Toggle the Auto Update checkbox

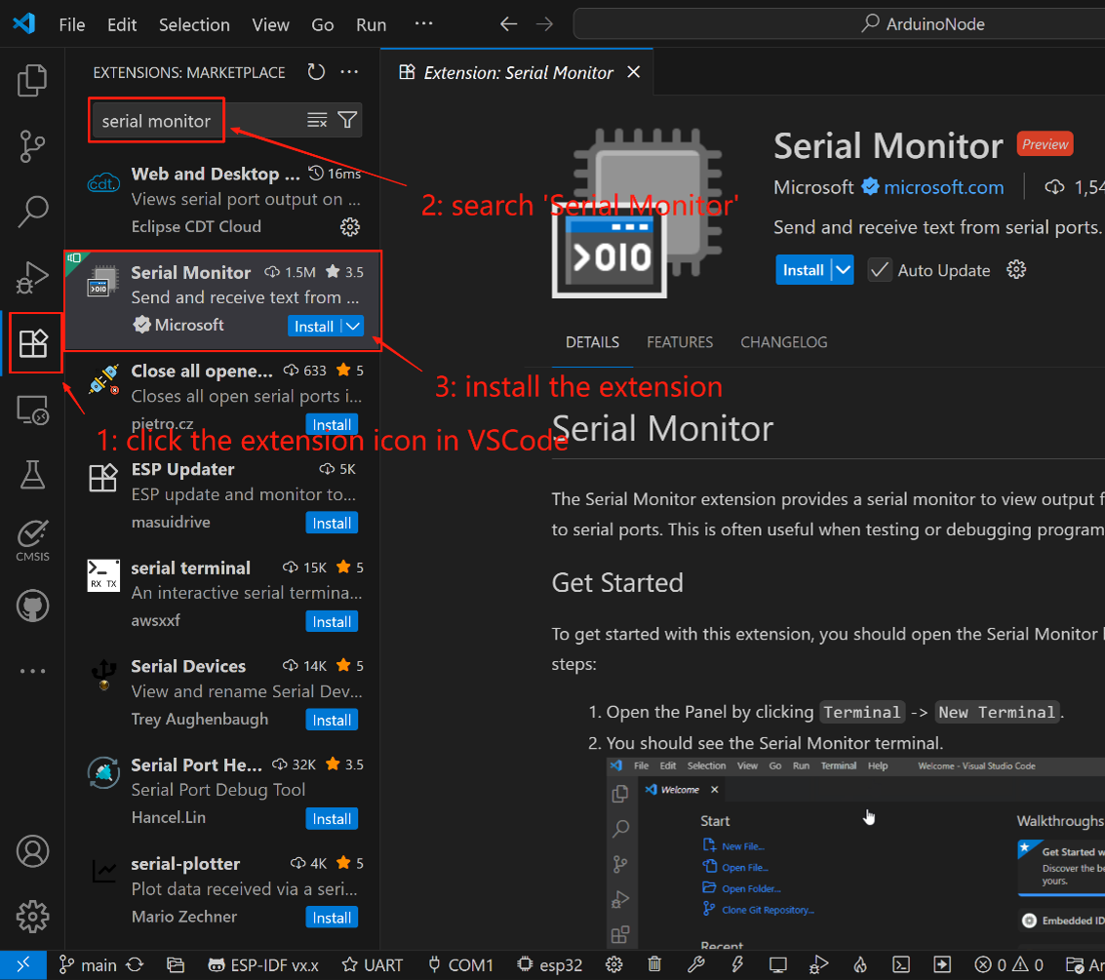tap(880, 270)
